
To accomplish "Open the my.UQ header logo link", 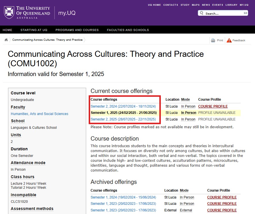I will pyautogui.click(x=67, y=13).
